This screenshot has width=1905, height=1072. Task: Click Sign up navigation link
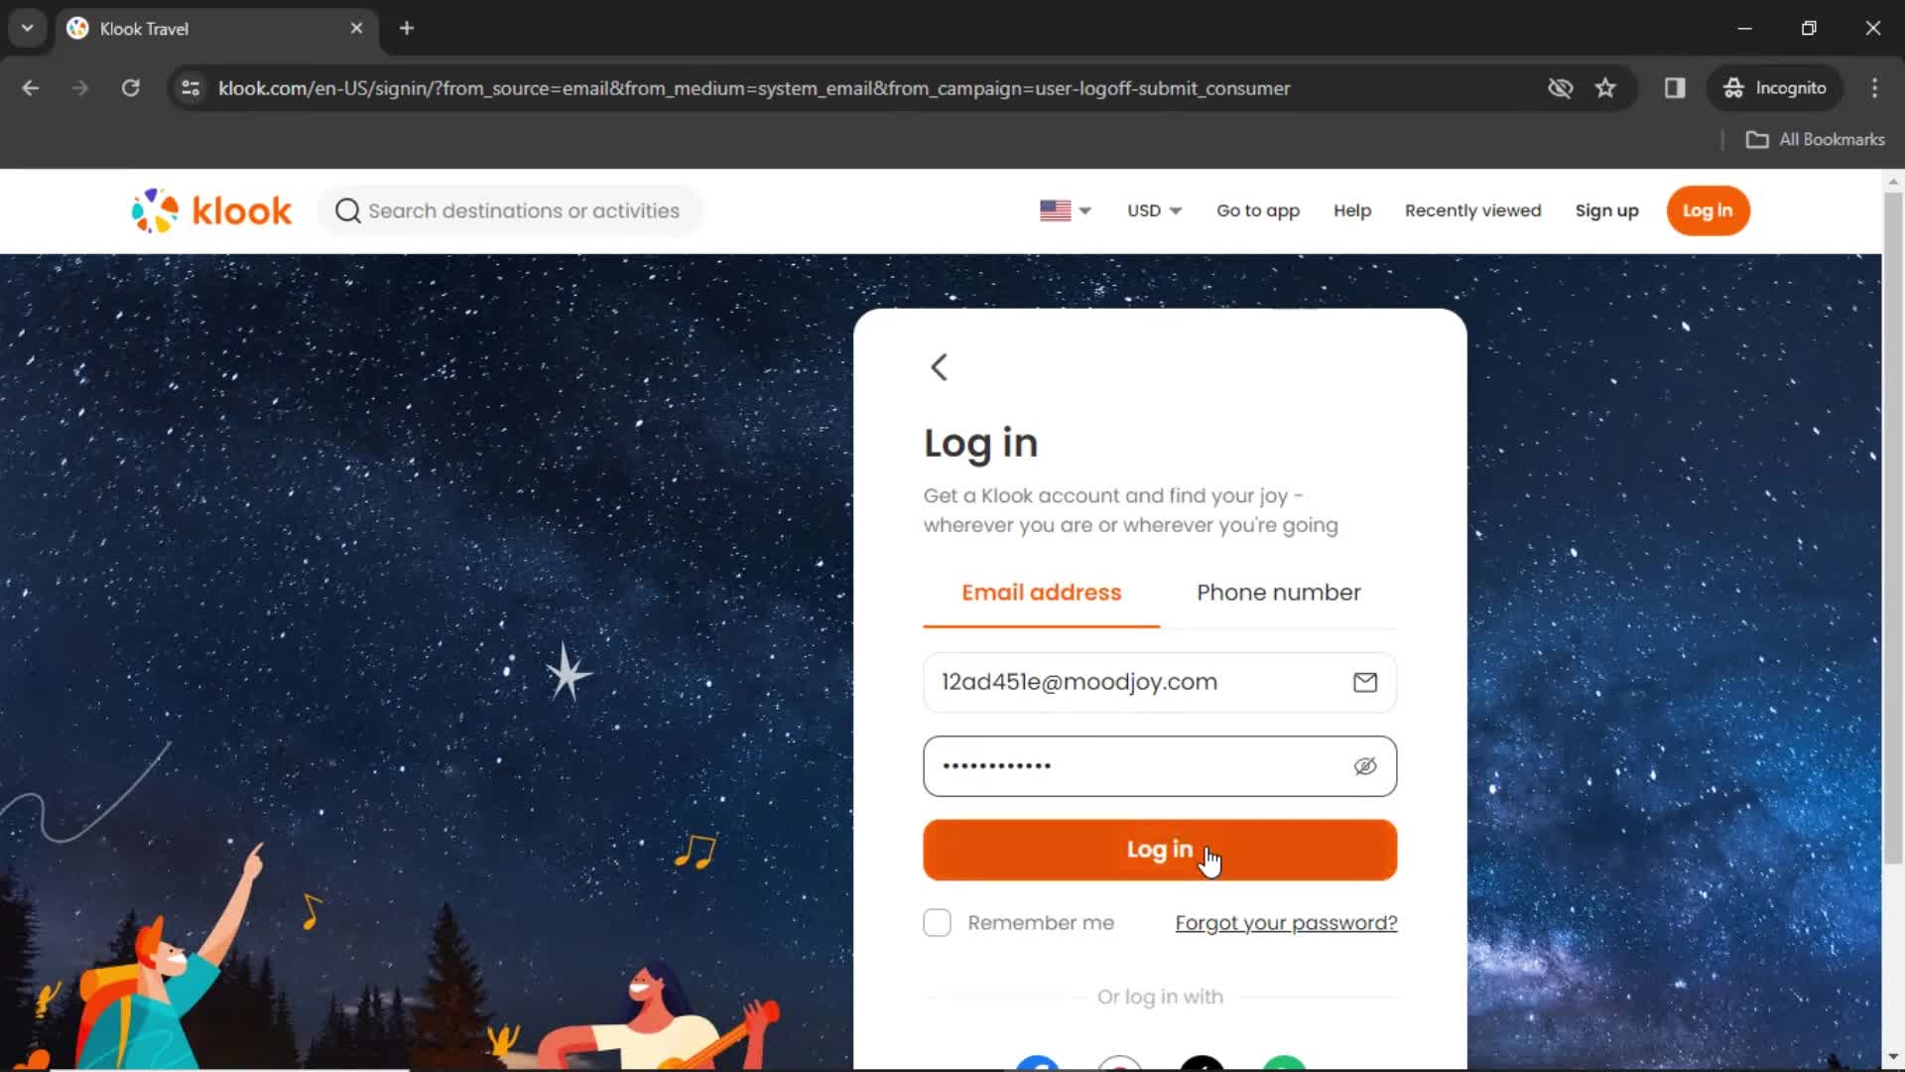click(1606, 210)
